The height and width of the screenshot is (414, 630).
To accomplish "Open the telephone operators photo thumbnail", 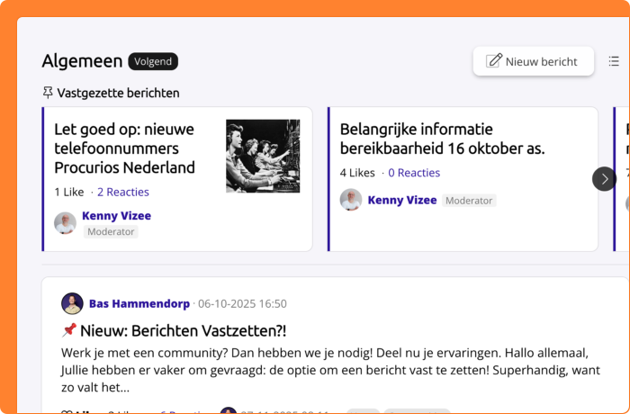I will coord(263,156).
